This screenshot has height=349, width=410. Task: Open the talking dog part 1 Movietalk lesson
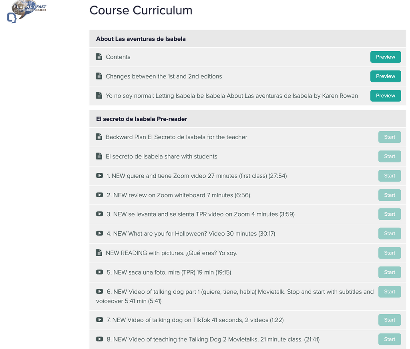[235, 296]
